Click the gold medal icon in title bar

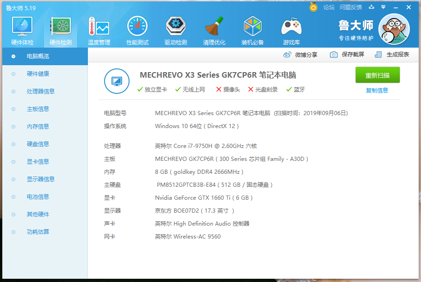(x=313, y=7)
